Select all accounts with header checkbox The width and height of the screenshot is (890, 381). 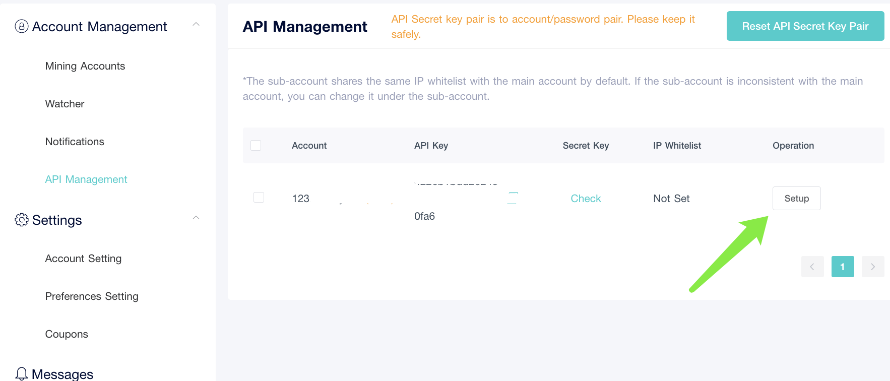click(x=256, y=145)
